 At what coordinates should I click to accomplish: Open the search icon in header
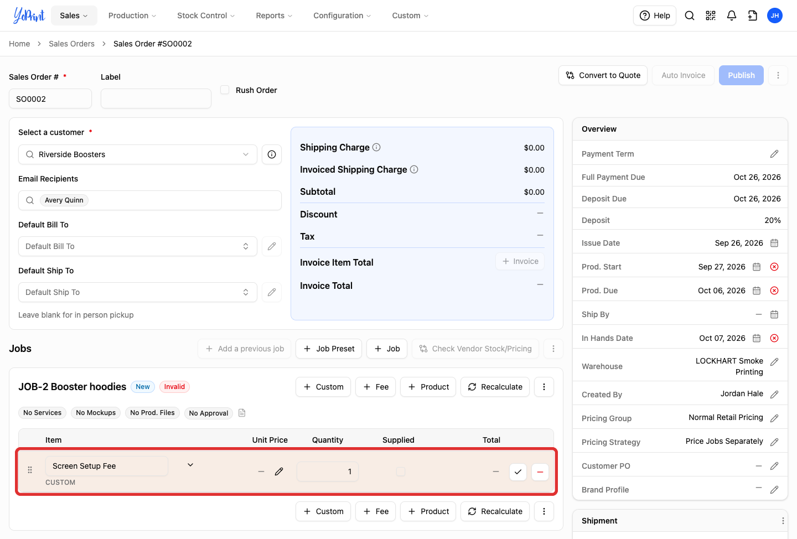690,15
